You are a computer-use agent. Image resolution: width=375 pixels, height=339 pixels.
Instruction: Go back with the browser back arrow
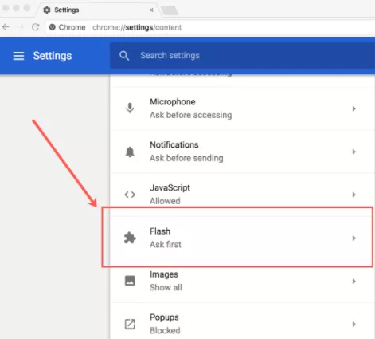tap(6, 27)
